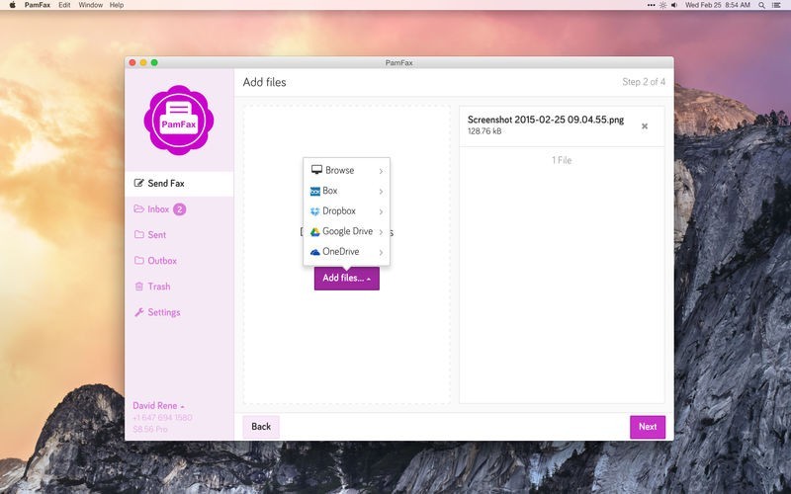
Task: Open the David Rene account menu
Action: click(158, 406)
